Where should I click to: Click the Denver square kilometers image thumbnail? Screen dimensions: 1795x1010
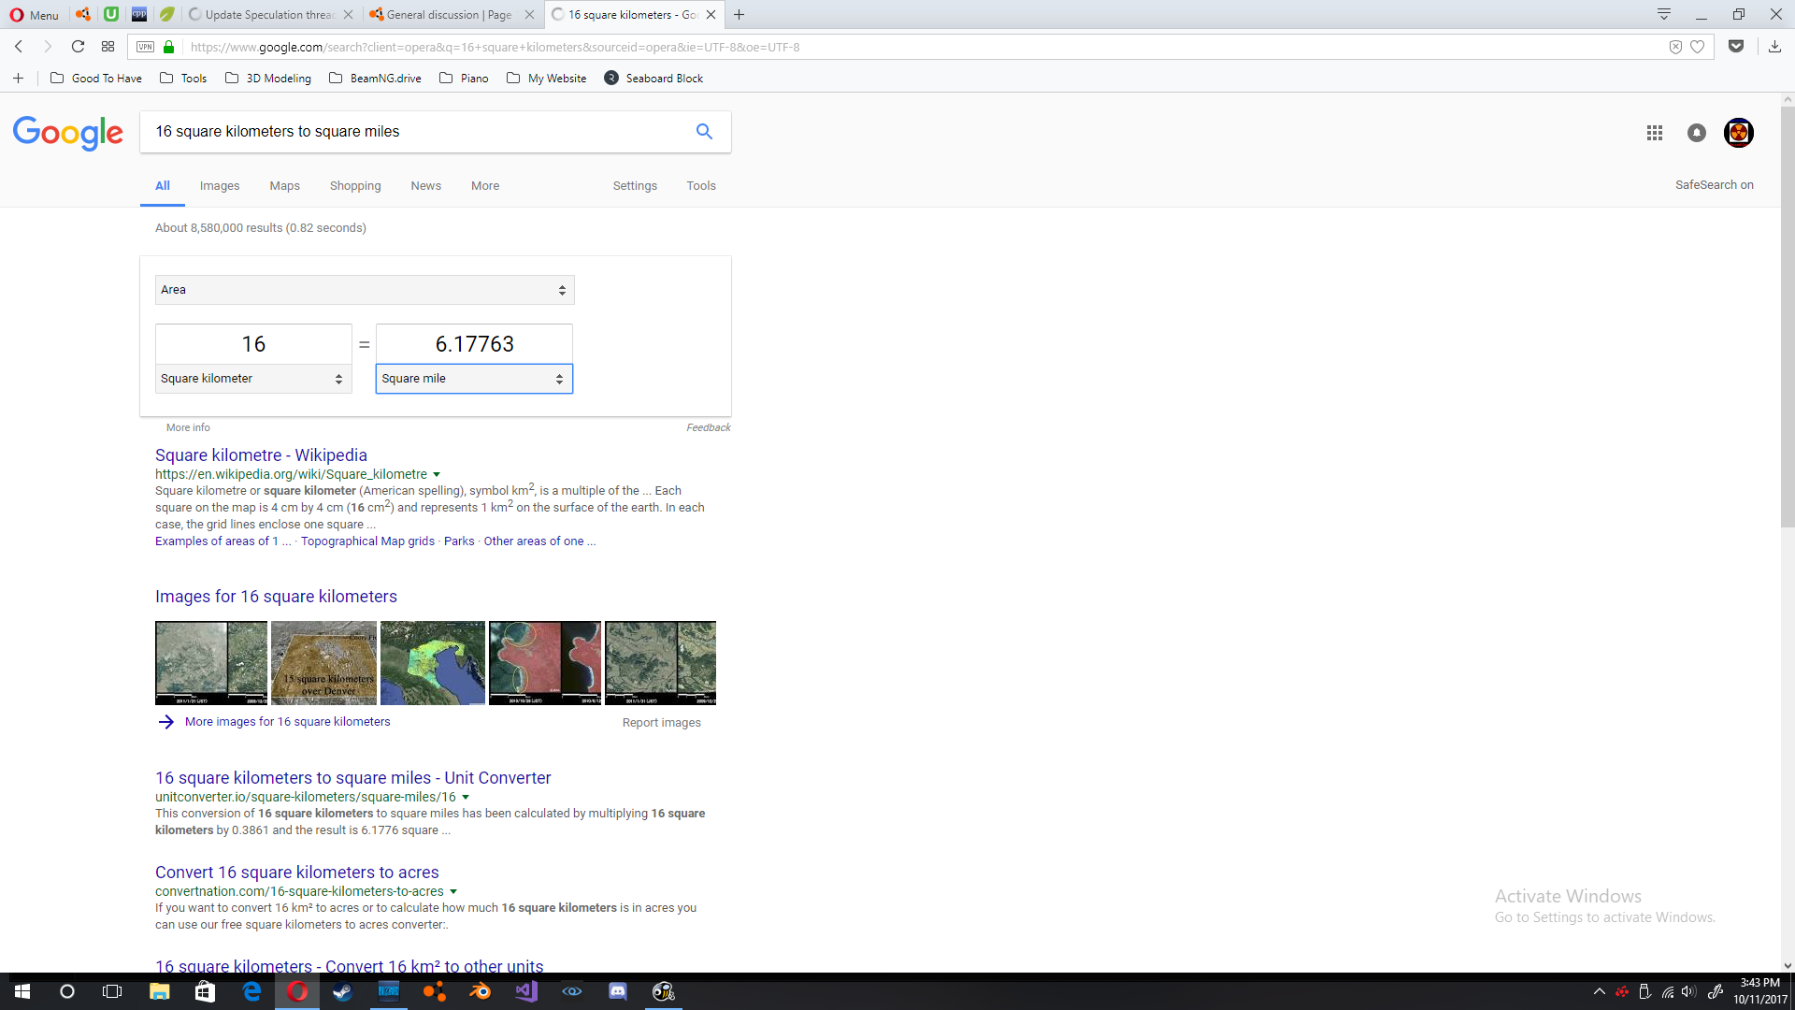coord(323,663)
